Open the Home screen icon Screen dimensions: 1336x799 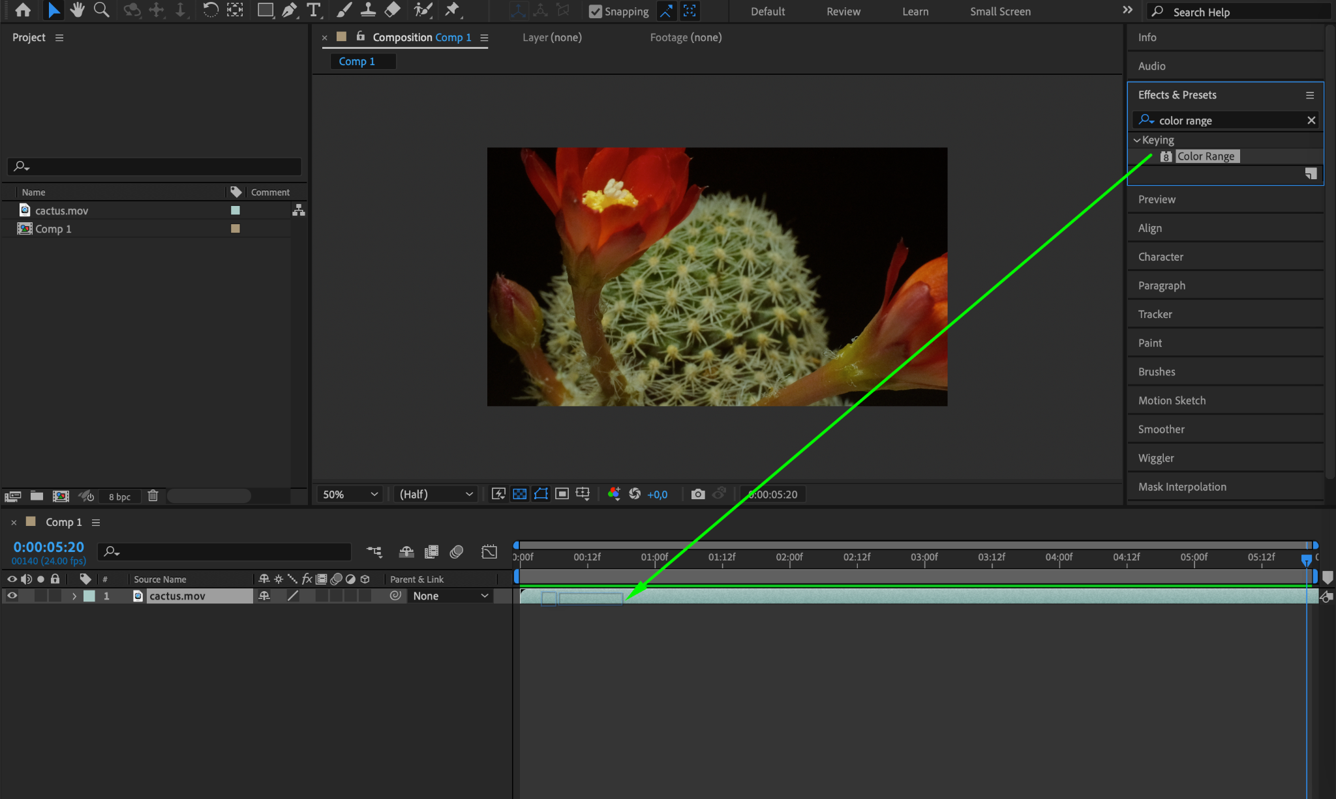click(x=23, y=10)
